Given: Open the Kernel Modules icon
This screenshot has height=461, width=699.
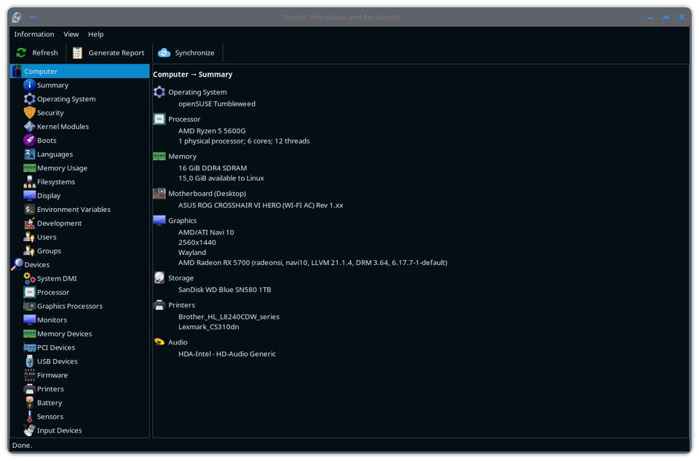Looking at the screenshot, I should 29,126.
